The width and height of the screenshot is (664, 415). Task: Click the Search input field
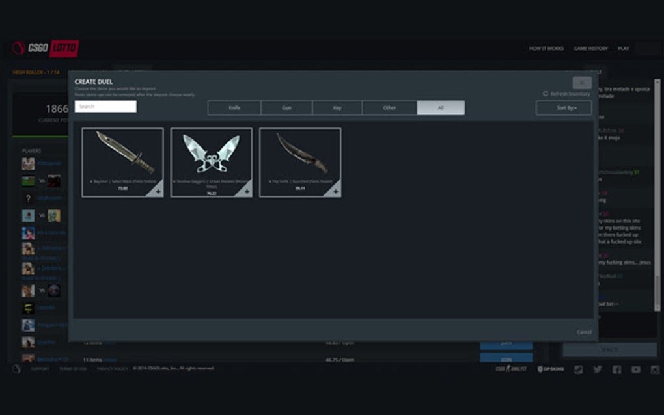[105, 105]
